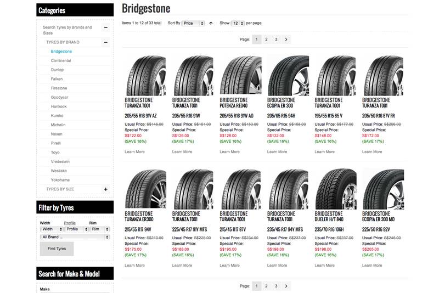Open Potenza RE040 tyre image
Viewport: 439px width, 293px height.
pyautogui.click(x=240, y=76)
